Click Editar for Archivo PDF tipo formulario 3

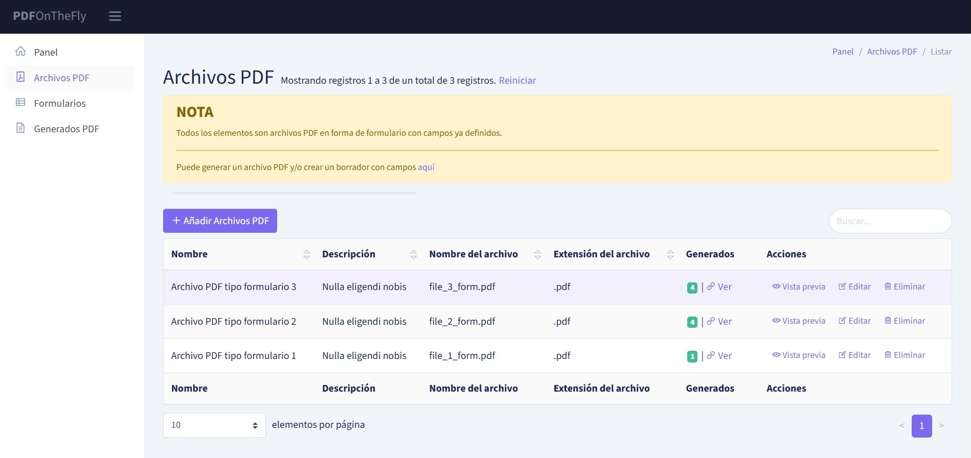pyautogui.click(x=854, y=286)
